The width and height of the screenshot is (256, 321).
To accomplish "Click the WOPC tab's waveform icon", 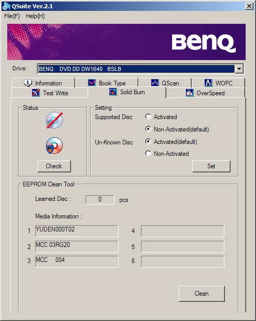I will coord(208,83).
